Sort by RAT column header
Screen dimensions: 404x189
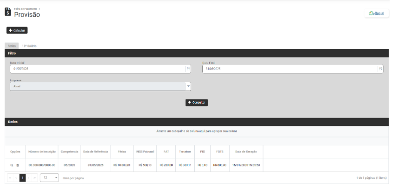point(166,151)
